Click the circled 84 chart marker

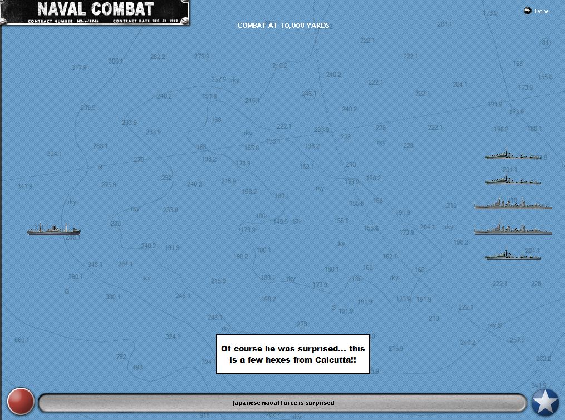click(545, 43)
